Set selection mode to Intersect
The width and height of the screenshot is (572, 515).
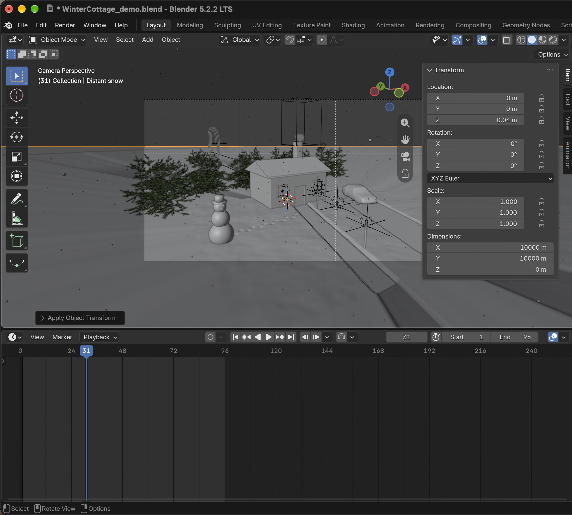(54, 54)
